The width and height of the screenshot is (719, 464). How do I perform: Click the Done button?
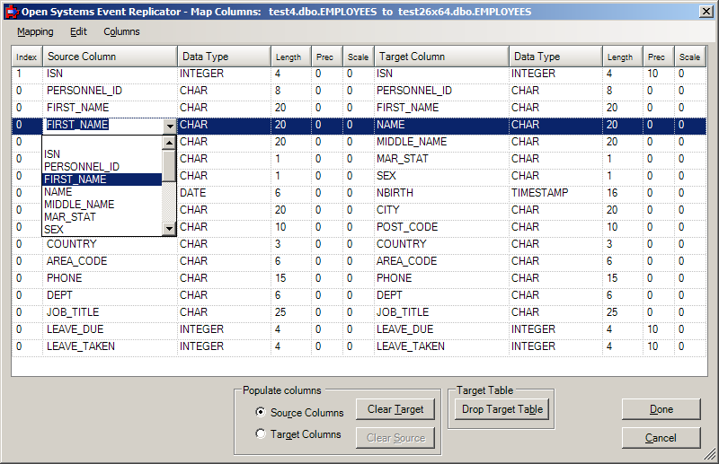pos(661,409)
